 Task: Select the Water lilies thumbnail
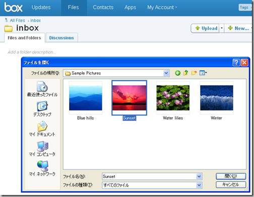173,98
